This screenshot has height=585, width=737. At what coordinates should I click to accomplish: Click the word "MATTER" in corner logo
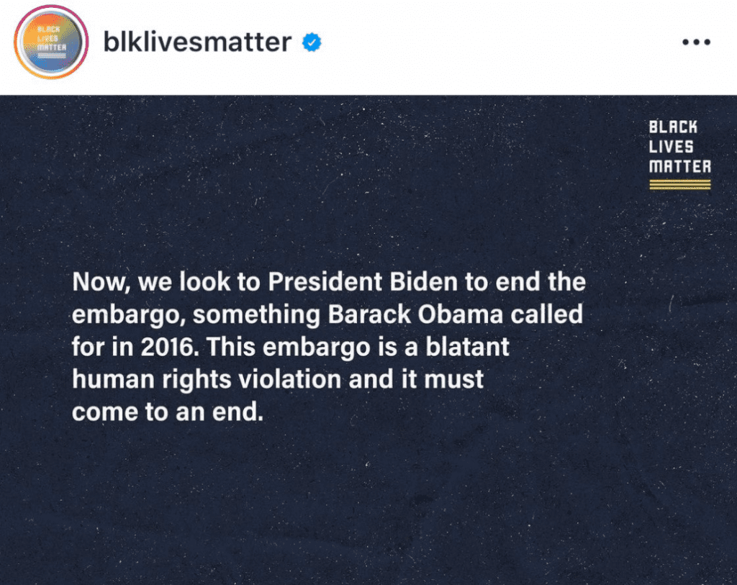(679, 167)
